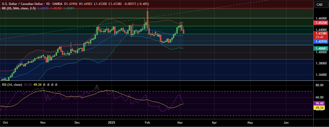
Task: Click the blue BB basis value 1.42970 in legend
Action: (x=43, y=8)
